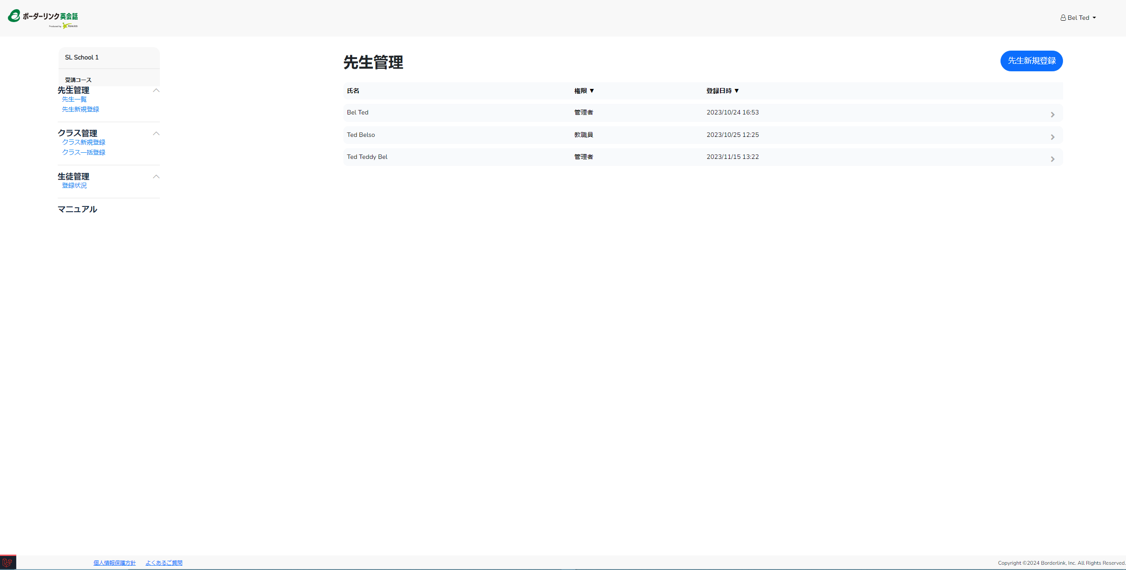Open クラス一括登録 sidebar link
Viewport: 1126px width, 570px height.
pos(84,152)
